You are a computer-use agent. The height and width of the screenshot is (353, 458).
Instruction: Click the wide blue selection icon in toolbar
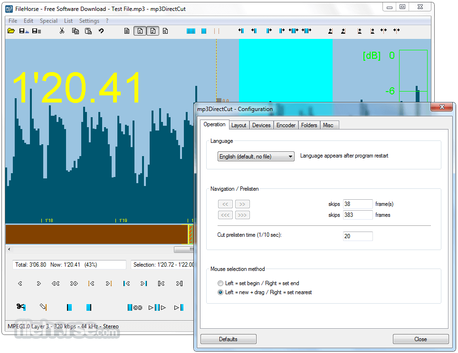pyautogui.click(x=191, y=31)
